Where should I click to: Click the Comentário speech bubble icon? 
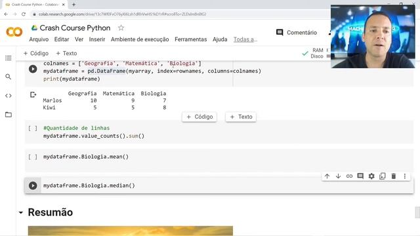(x=280, y=32)
